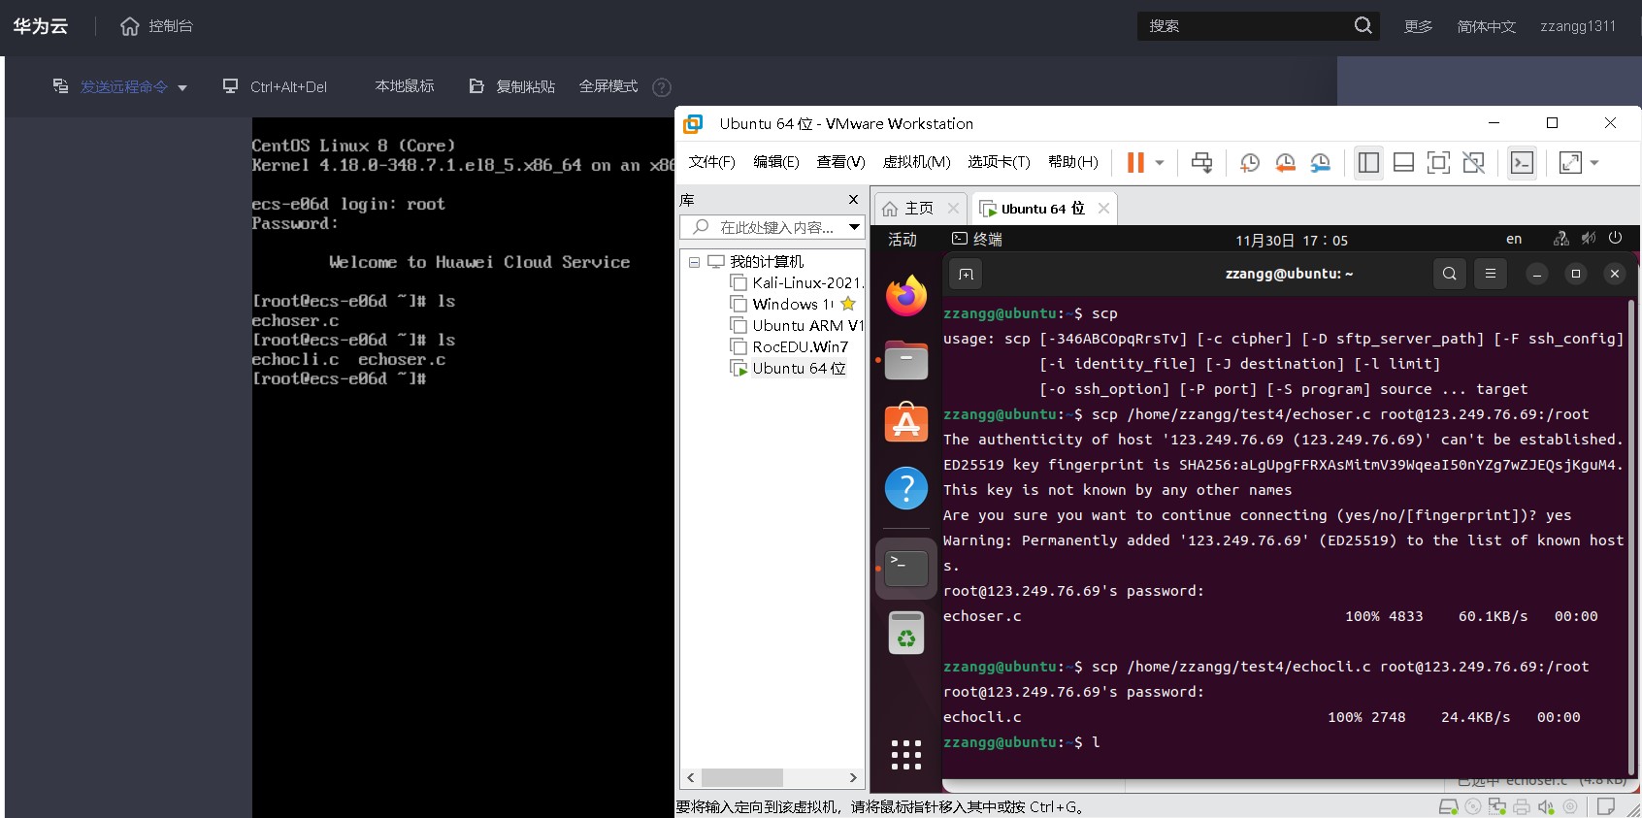The width and height of the screenshot is (1642, 818).
Task: Click the muted volume icon in top bar
Action: tap(1589, 238)
